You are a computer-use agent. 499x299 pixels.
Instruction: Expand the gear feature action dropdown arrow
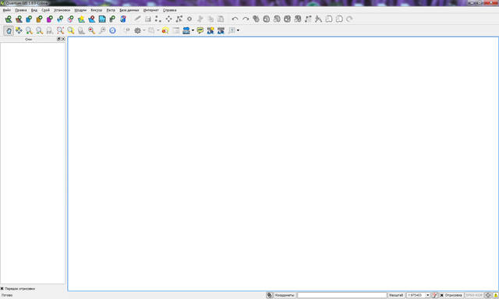click(144, 30)
